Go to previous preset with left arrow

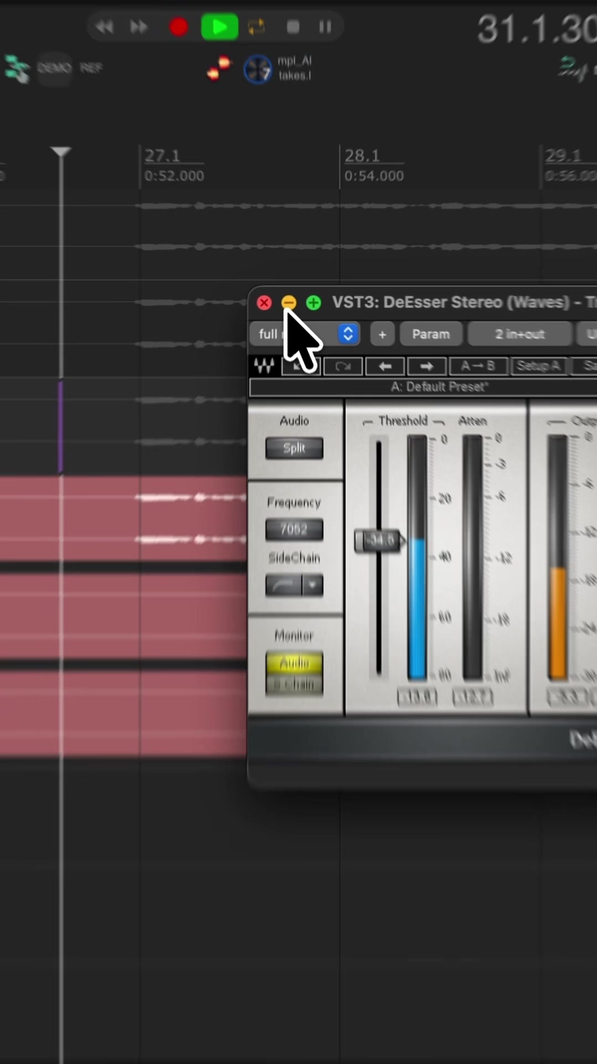click(x=385, y=366)
